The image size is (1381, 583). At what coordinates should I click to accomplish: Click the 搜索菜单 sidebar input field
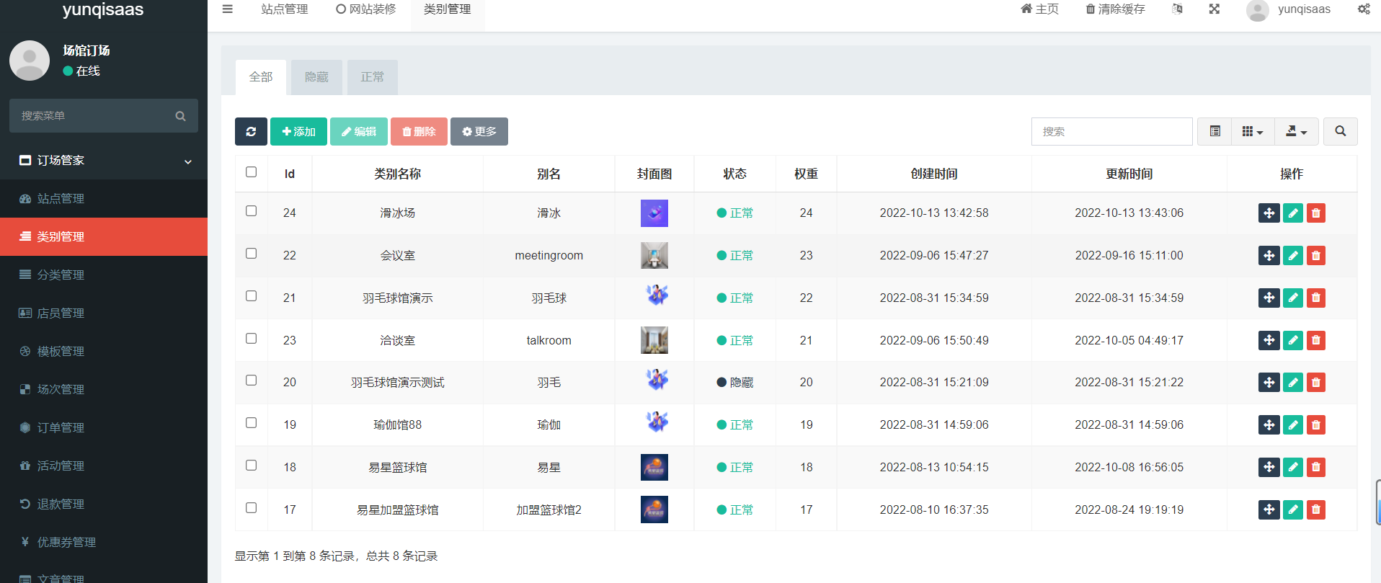(x=94, y=116)
